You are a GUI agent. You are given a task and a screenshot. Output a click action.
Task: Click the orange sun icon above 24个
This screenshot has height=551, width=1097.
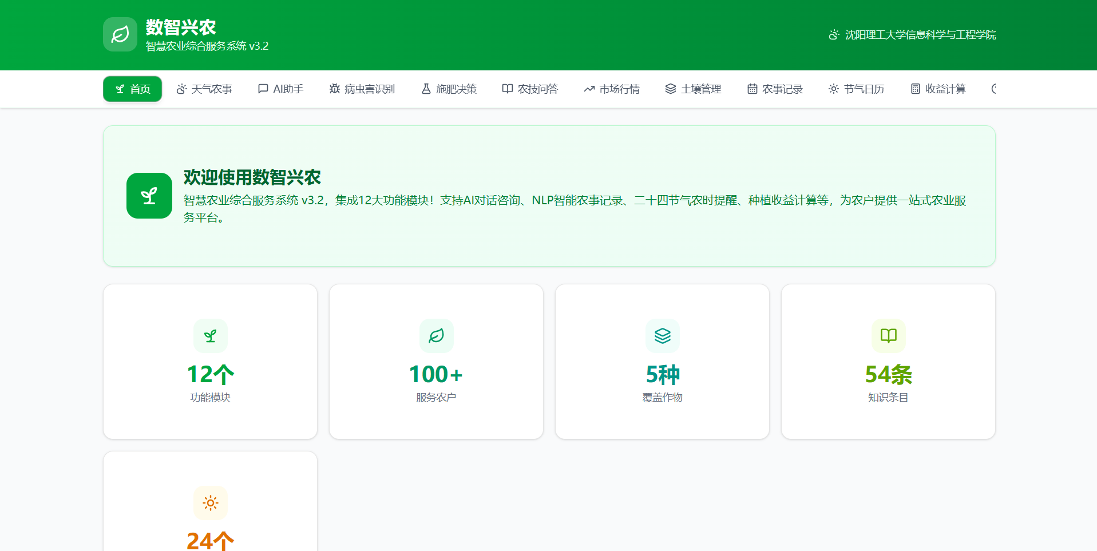point(211,503)
